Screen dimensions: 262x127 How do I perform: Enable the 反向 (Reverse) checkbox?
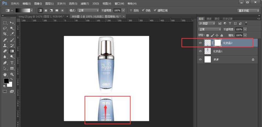click(x=131, y=10)
